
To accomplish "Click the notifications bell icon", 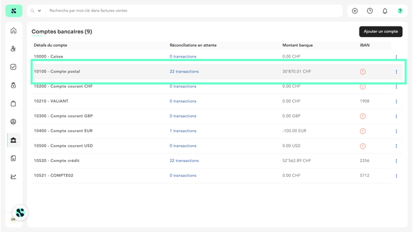I will click(385, 11).
